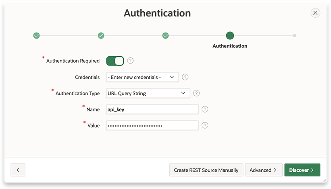Expand the Advanced options button

(263, 170)
